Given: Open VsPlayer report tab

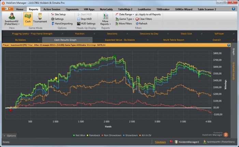Looking at the screenshot, I should [219, 34].
